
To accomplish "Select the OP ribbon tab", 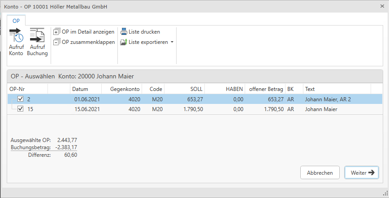I will coord(16,21).
